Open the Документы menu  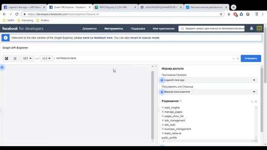pyautogui.click(x=90, y=29)
